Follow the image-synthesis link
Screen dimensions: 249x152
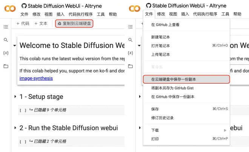pos(36,78)
